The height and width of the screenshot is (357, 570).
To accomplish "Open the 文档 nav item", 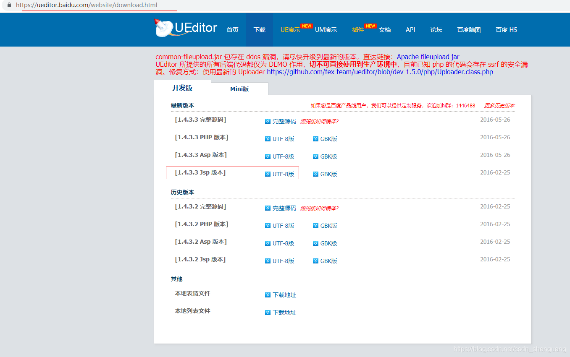I will click(385, 30).
